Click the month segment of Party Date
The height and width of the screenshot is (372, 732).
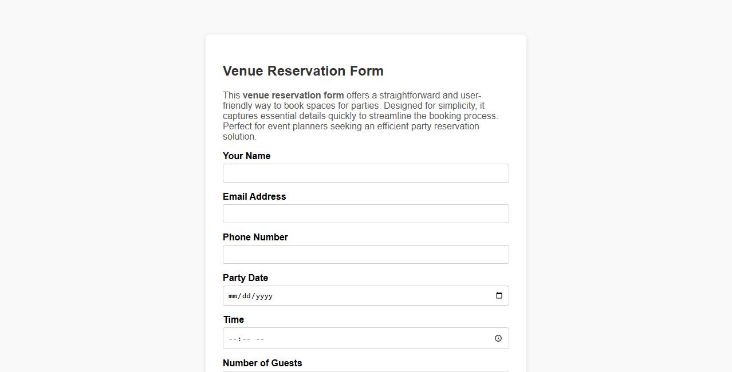[233, 296]
